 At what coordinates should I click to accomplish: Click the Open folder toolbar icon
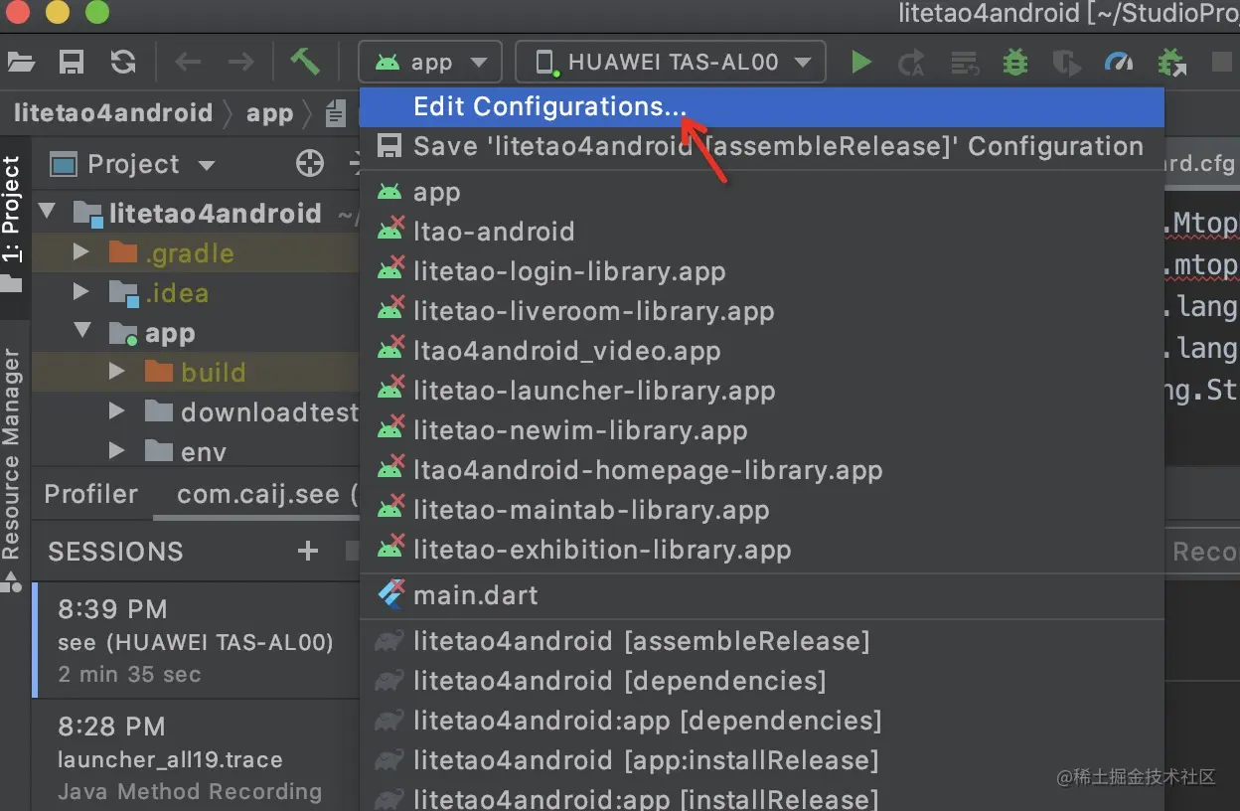pos(20,62)
